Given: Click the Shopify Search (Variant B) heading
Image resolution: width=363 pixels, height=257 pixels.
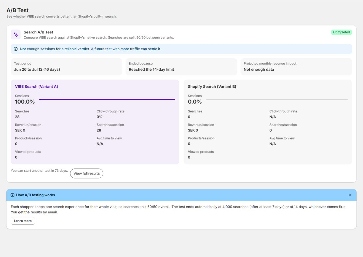Looking at the screenshot, I should tap(212, 87).
